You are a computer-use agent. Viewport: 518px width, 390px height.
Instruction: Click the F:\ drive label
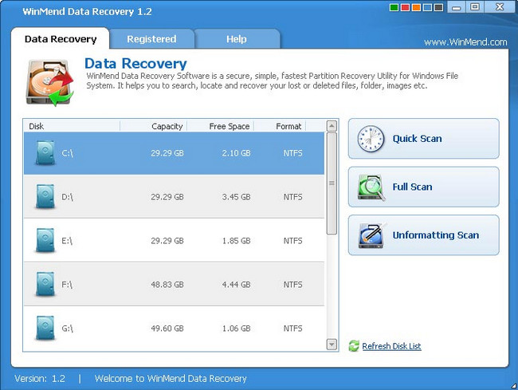click(67, 285)
